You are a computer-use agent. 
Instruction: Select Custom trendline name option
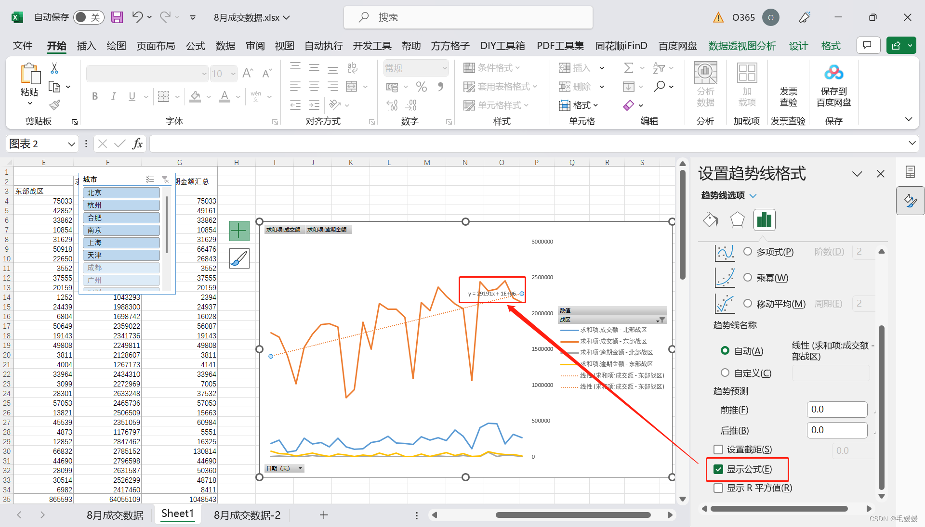tap(725, 373)
